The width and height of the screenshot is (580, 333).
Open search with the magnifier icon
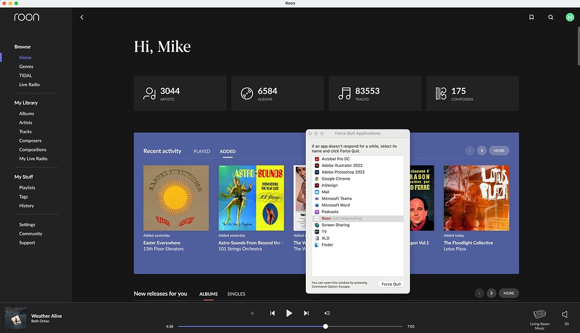click(x=551, y=18)
